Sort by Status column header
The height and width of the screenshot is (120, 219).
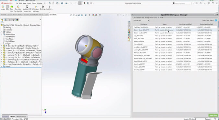[x=165, y=24]
